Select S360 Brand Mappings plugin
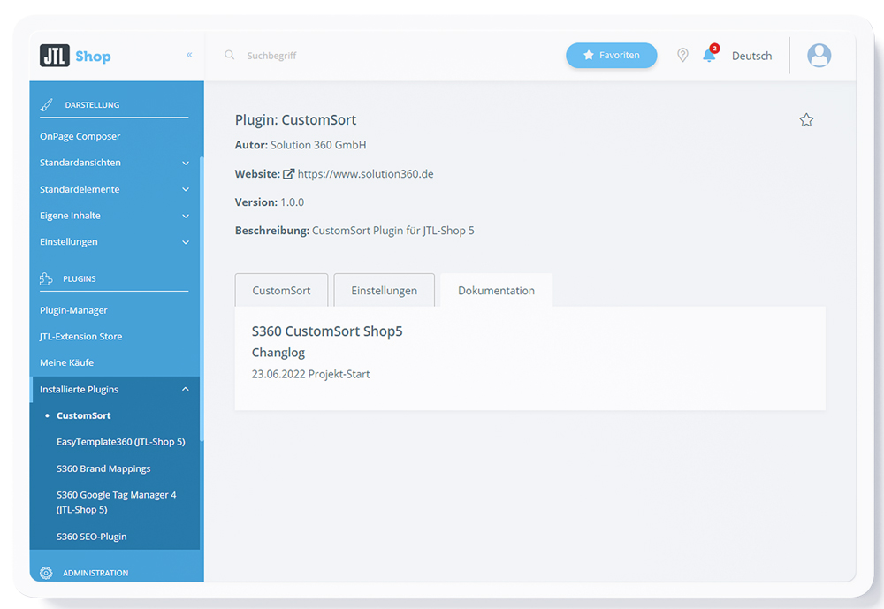This screenshot has height=609, width=884. 103,468
